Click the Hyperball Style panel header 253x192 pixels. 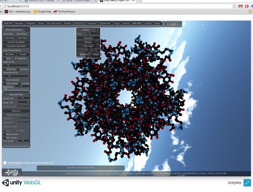tap(16, 94)
